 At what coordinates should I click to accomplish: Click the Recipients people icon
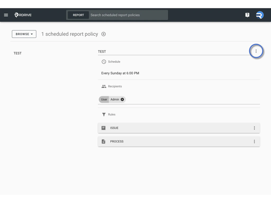pos(103,86)
